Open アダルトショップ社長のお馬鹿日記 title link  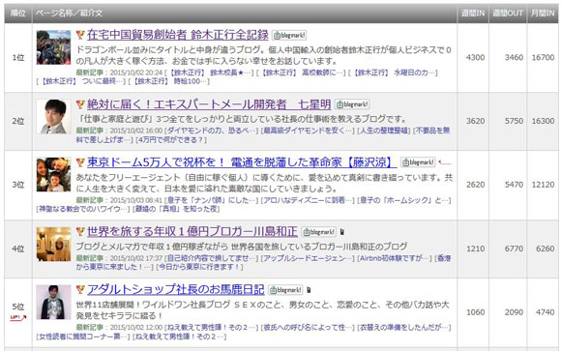point(176,289)
